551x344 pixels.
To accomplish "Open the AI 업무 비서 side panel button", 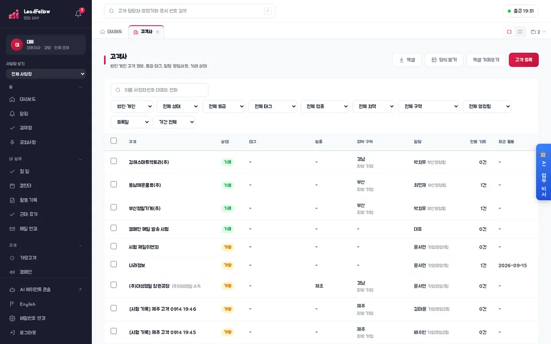I will (x=544, y=172).
